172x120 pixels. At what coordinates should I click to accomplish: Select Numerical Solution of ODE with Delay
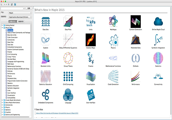pyautogui.click(x=18, y=69)
